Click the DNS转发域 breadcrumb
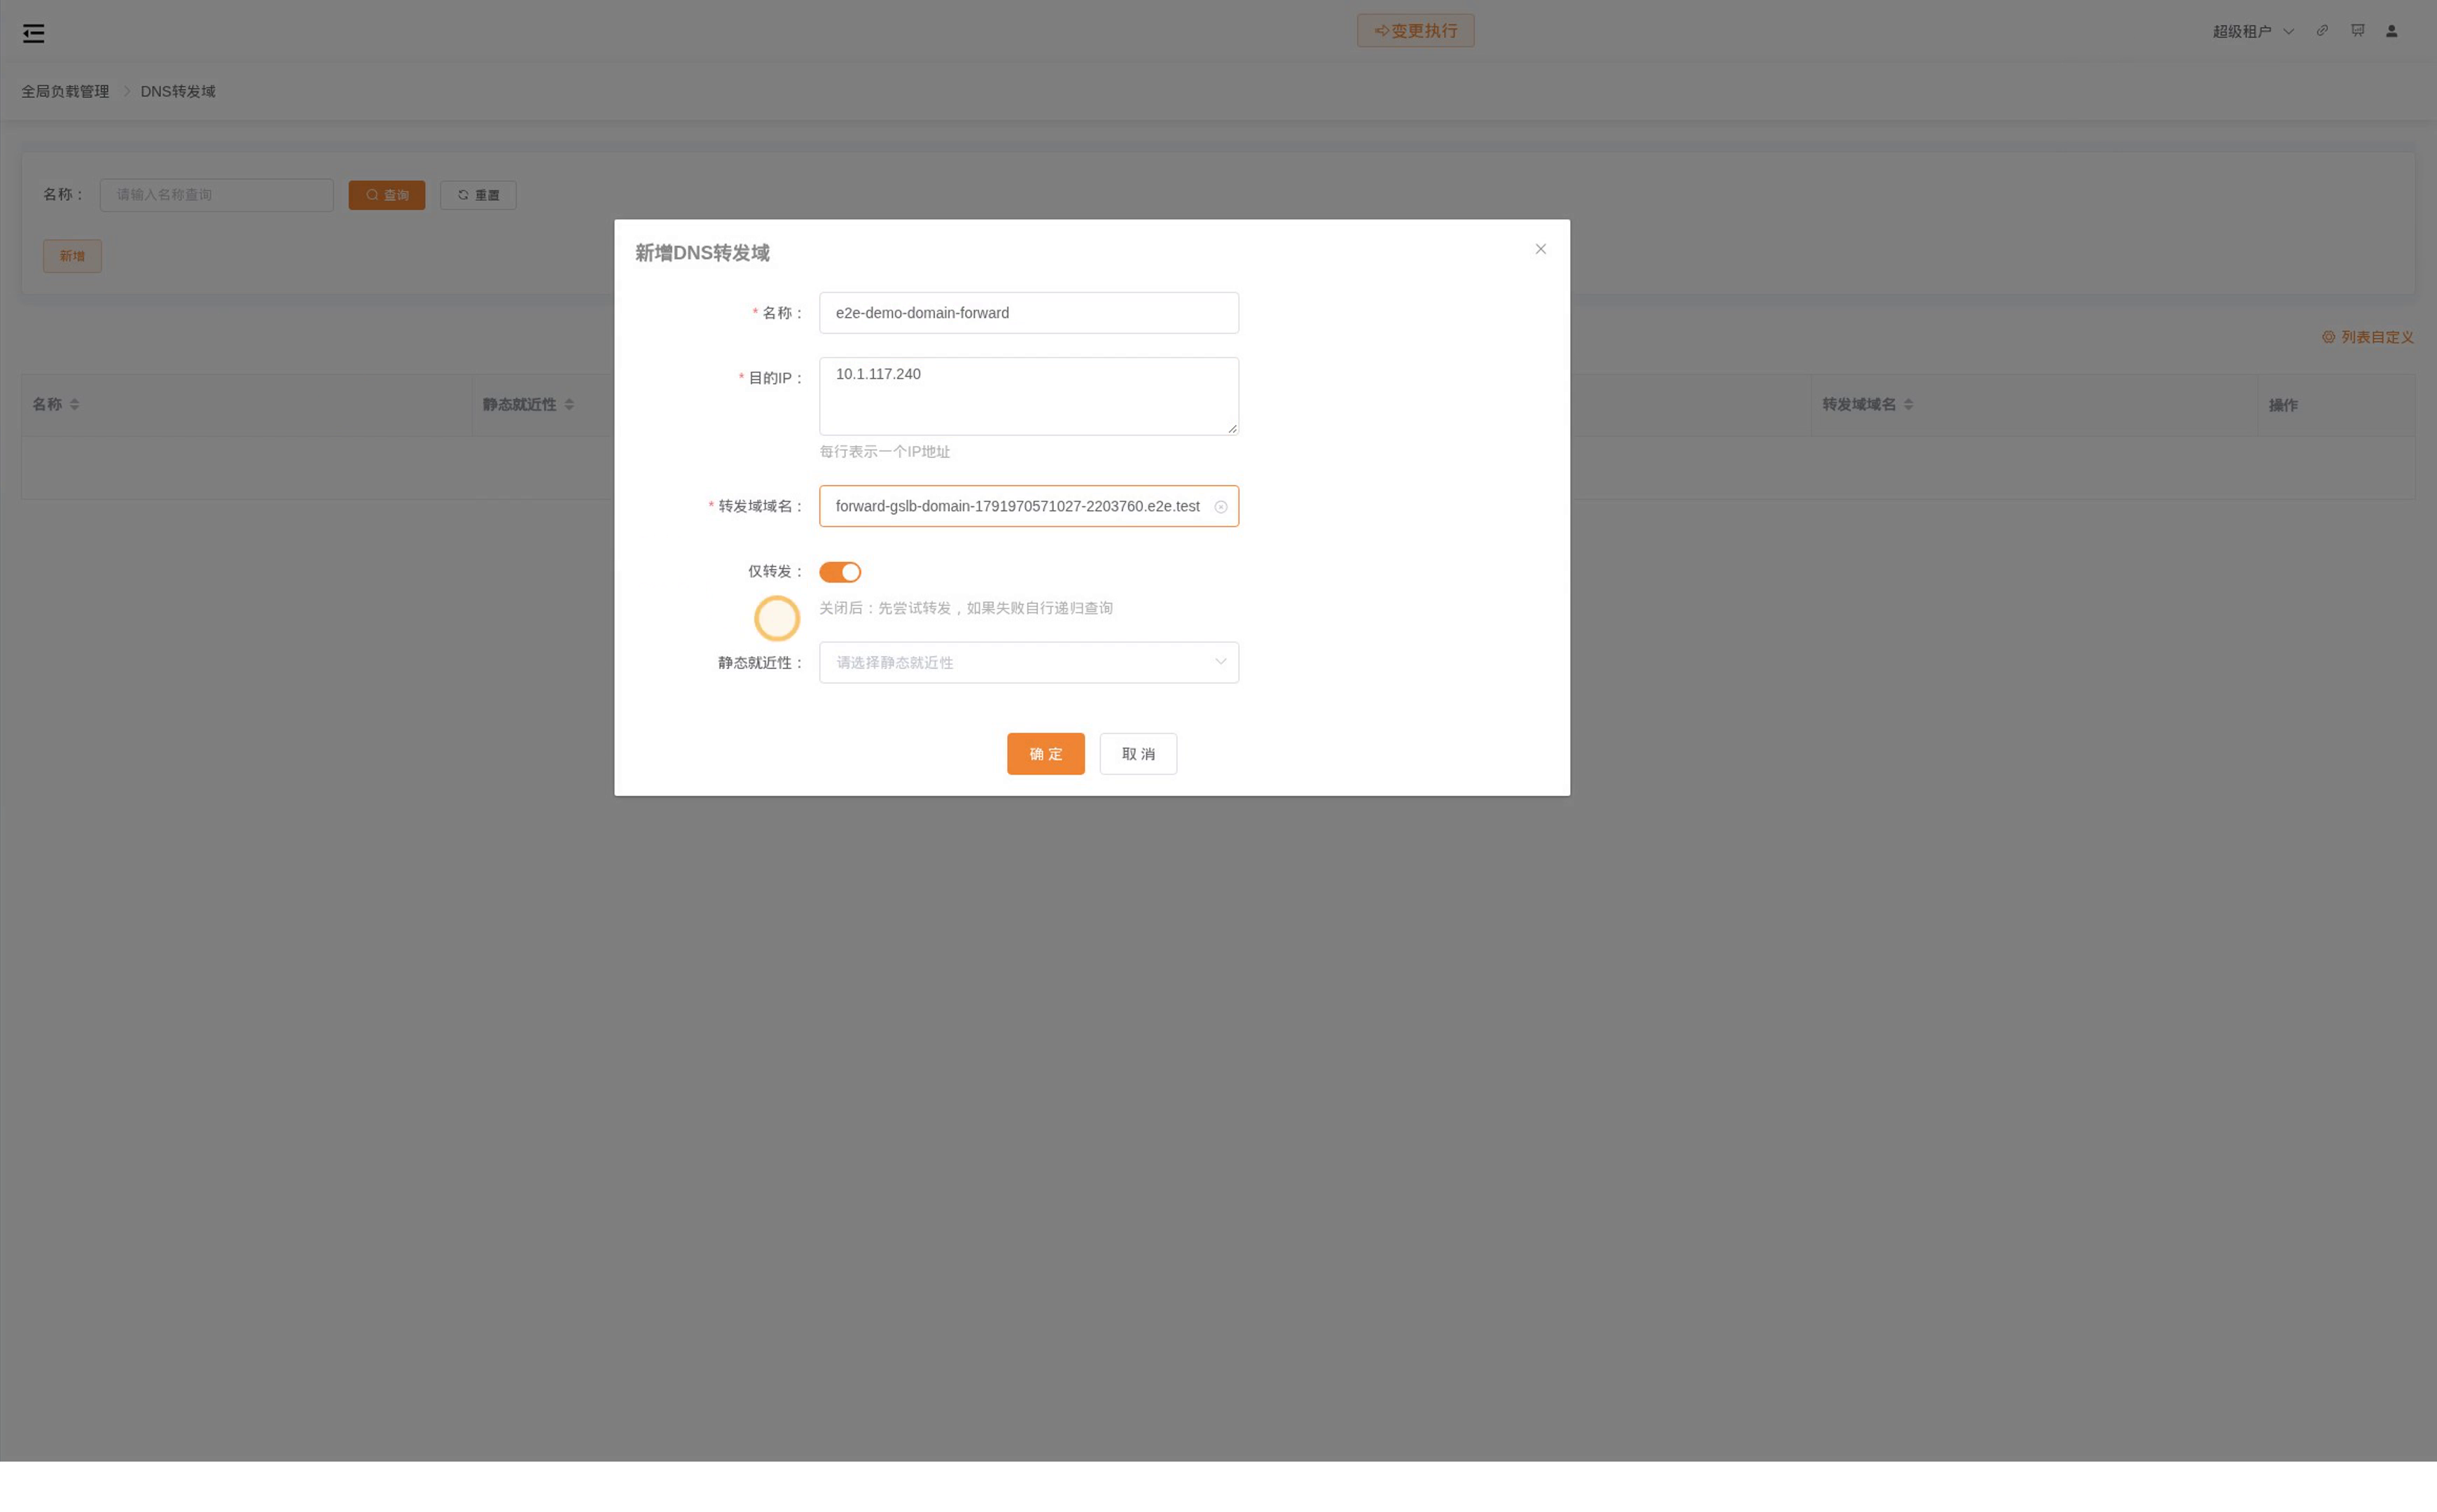This screenshot has height=1512, width=2437. pos(178,91)
